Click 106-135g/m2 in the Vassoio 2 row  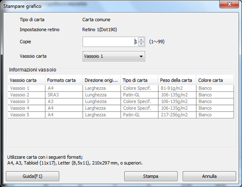(177, 95)
